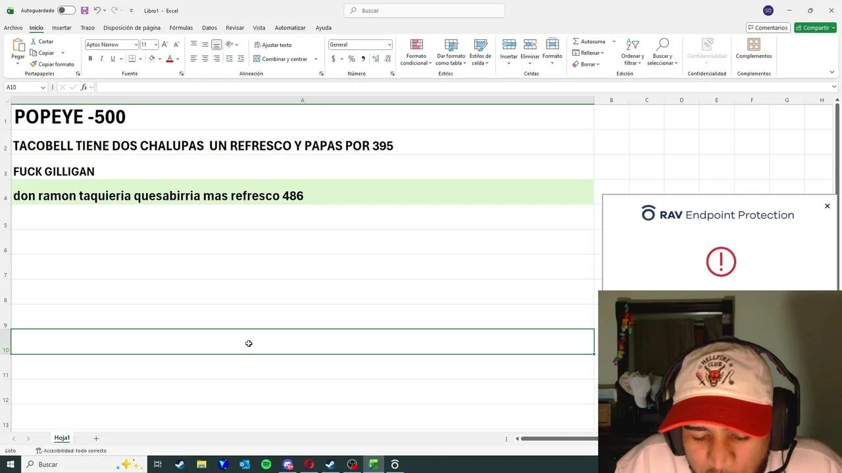Toggle italic formatting (I)
Screen dimensions: 842x473
(101, 58)
